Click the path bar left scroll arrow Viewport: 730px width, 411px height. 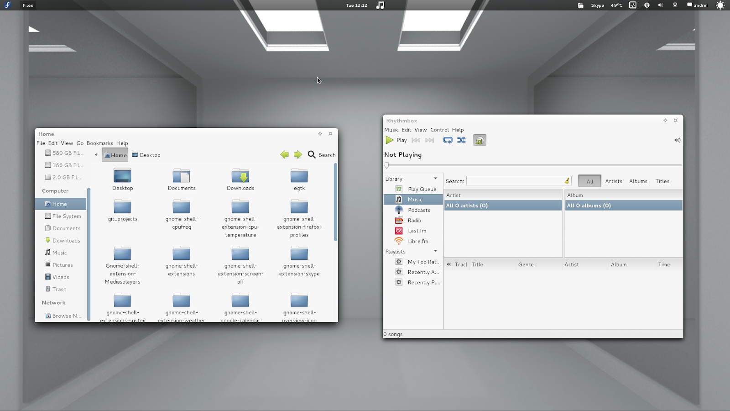click(96, 155)
